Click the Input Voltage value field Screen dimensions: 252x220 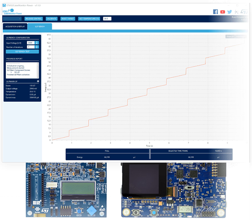[31, 43]
